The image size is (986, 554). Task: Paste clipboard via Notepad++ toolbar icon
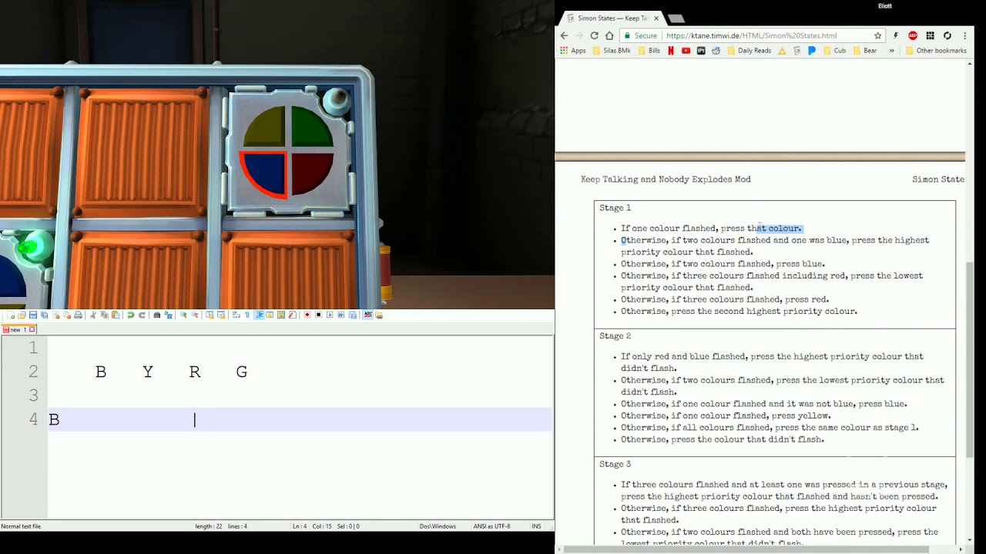[116, 315]
